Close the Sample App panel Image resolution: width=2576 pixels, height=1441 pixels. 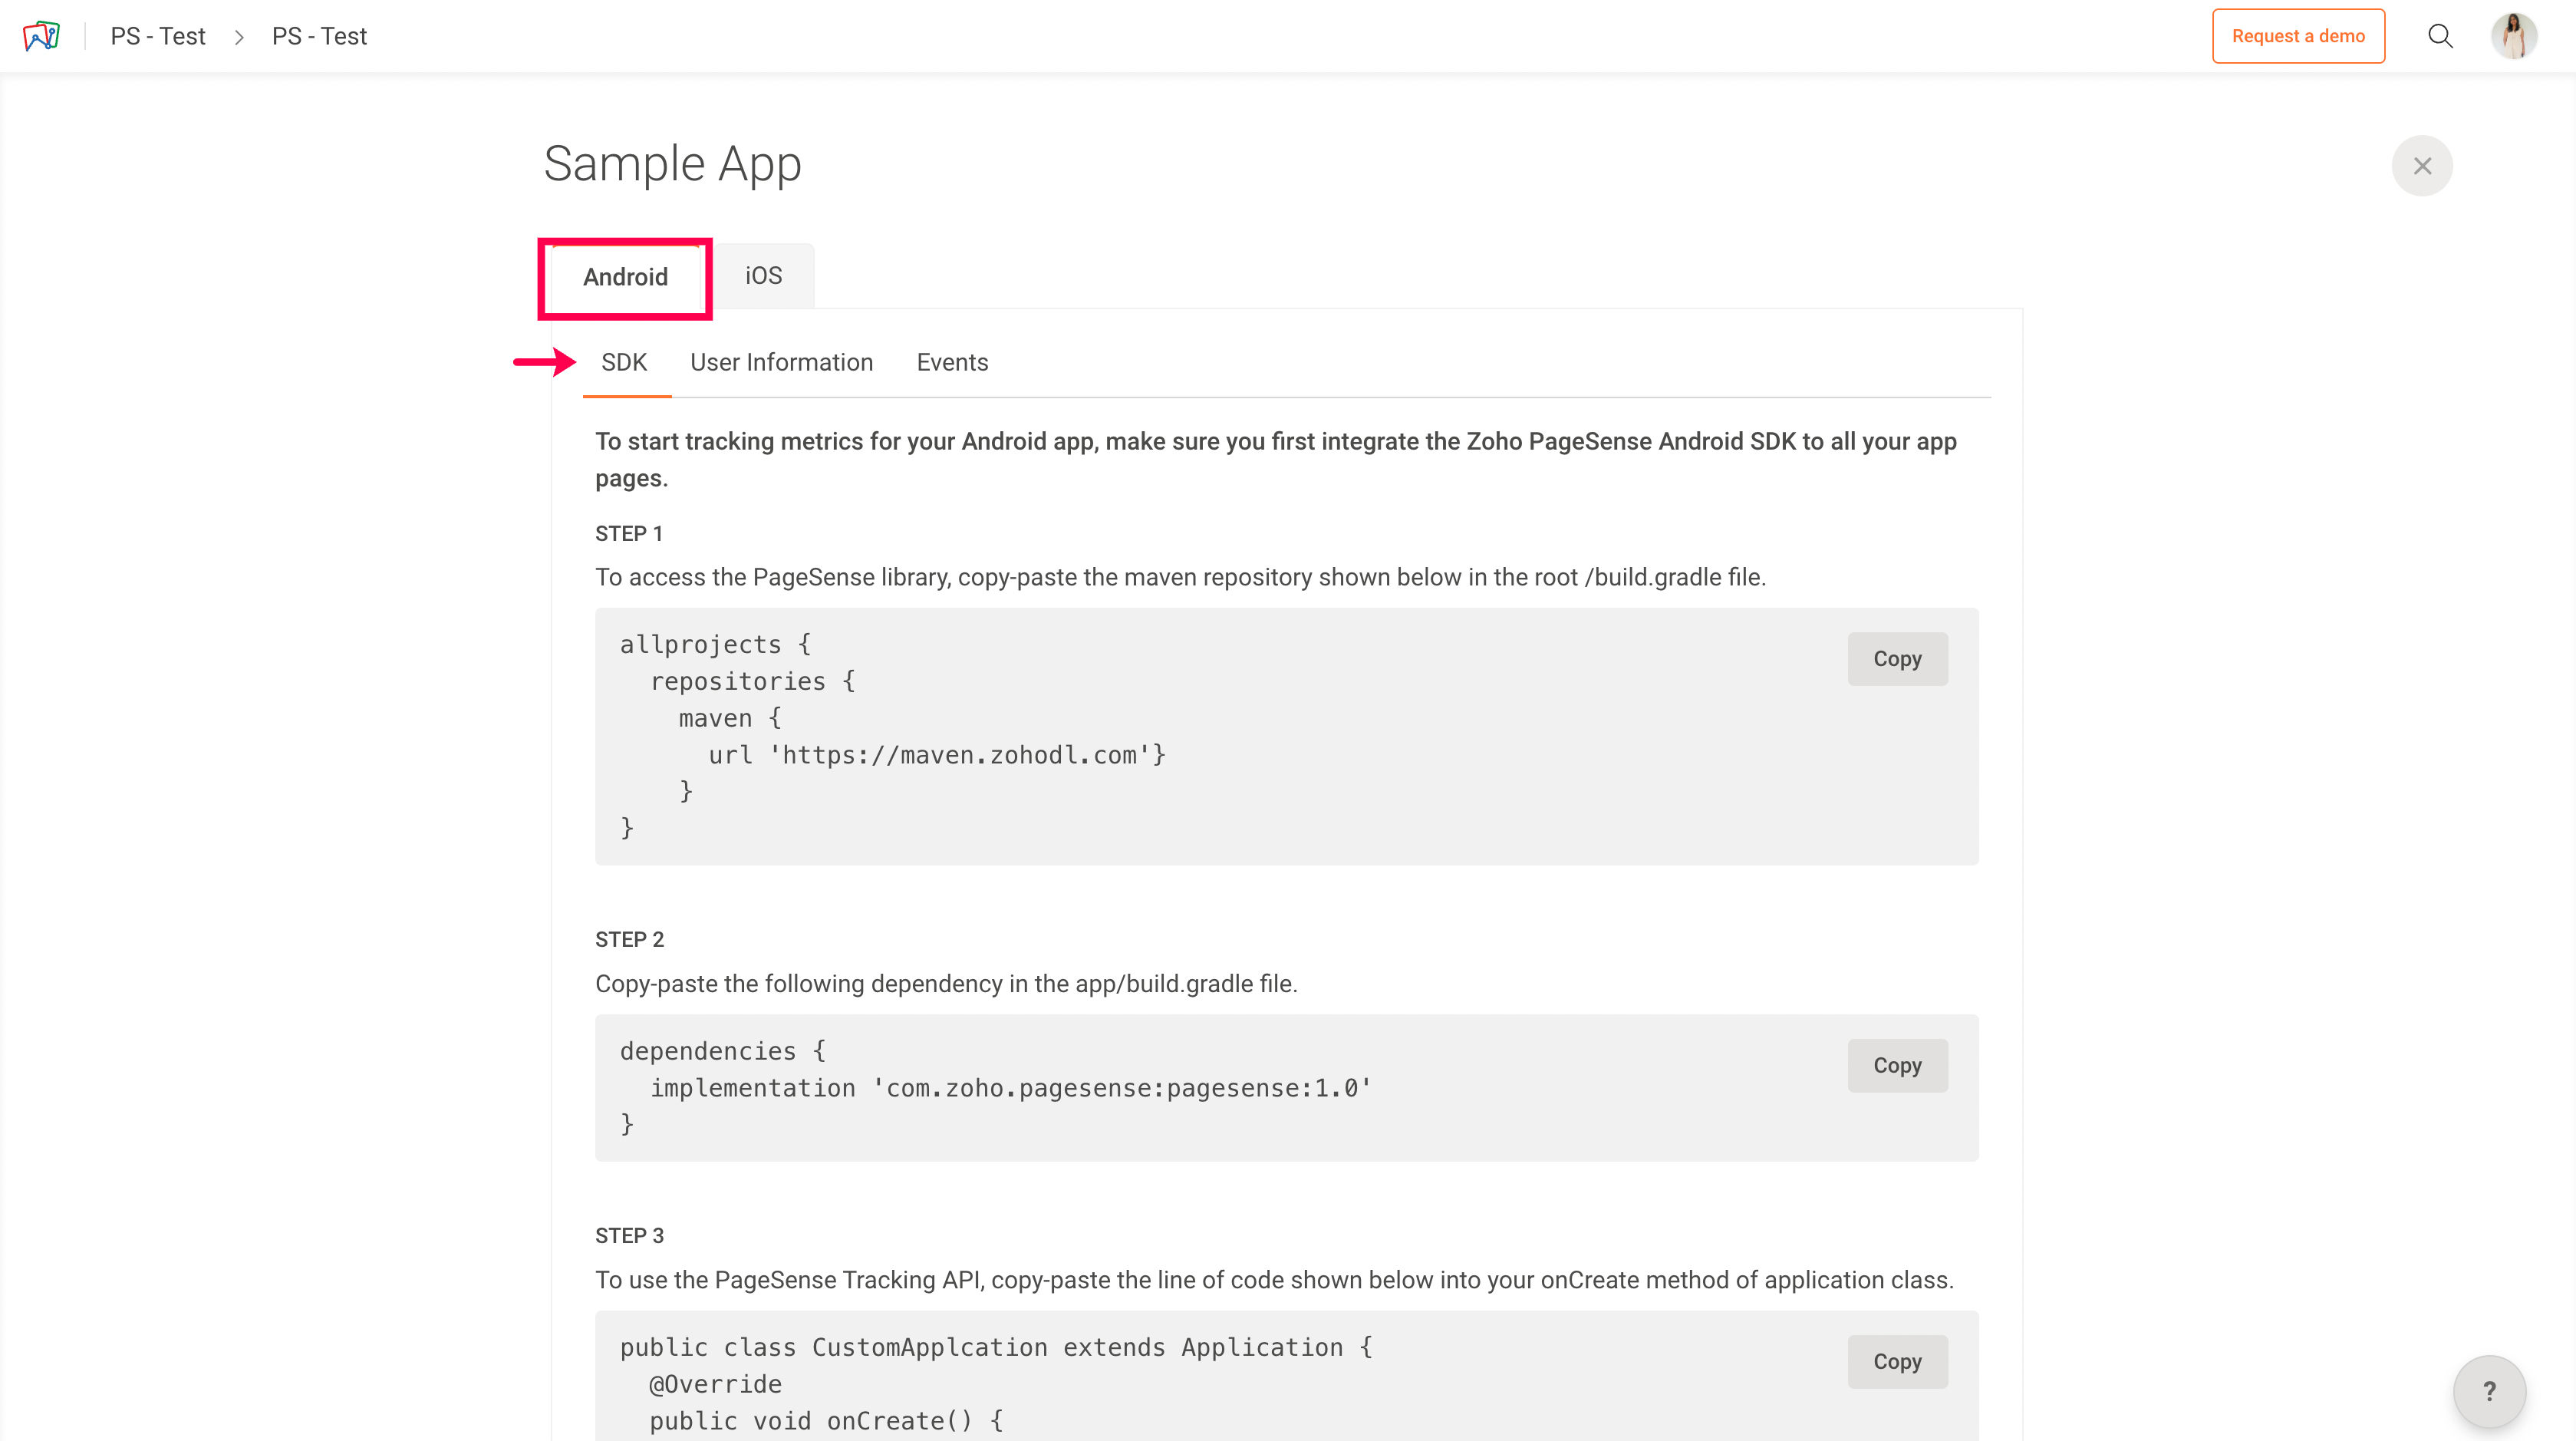point(2421,166)
